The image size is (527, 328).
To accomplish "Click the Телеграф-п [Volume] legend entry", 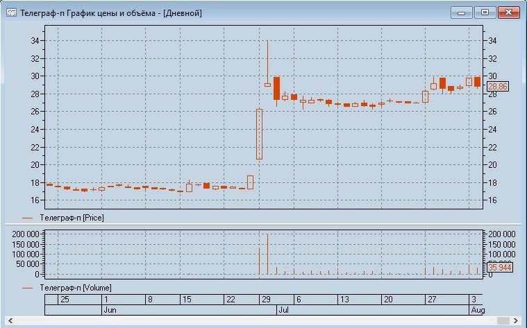I will (x=67, y=288).
